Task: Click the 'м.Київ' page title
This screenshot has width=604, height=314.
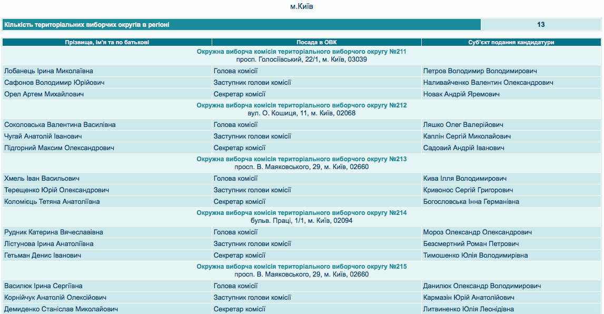Action: tap(302, 7)
